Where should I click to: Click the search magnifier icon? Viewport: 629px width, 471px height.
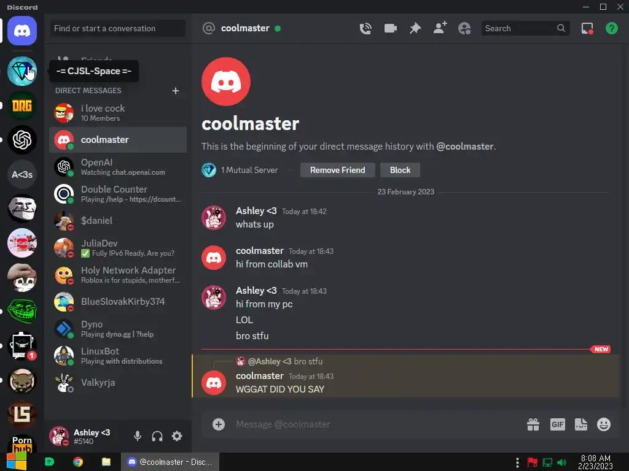[561, 28]
